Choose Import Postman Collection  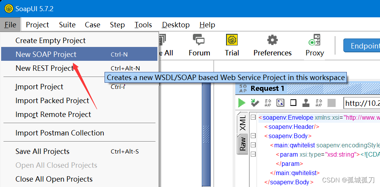[x=79, y=133]
